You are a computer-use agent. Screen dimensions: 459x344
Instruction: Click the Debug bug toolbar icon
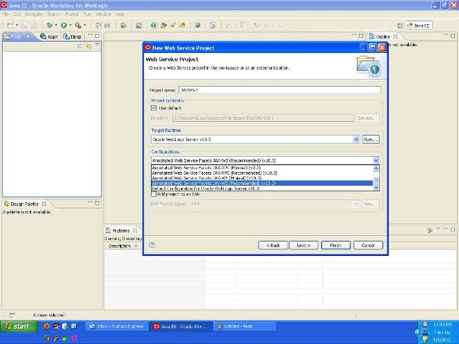click(x=49, y=25)
